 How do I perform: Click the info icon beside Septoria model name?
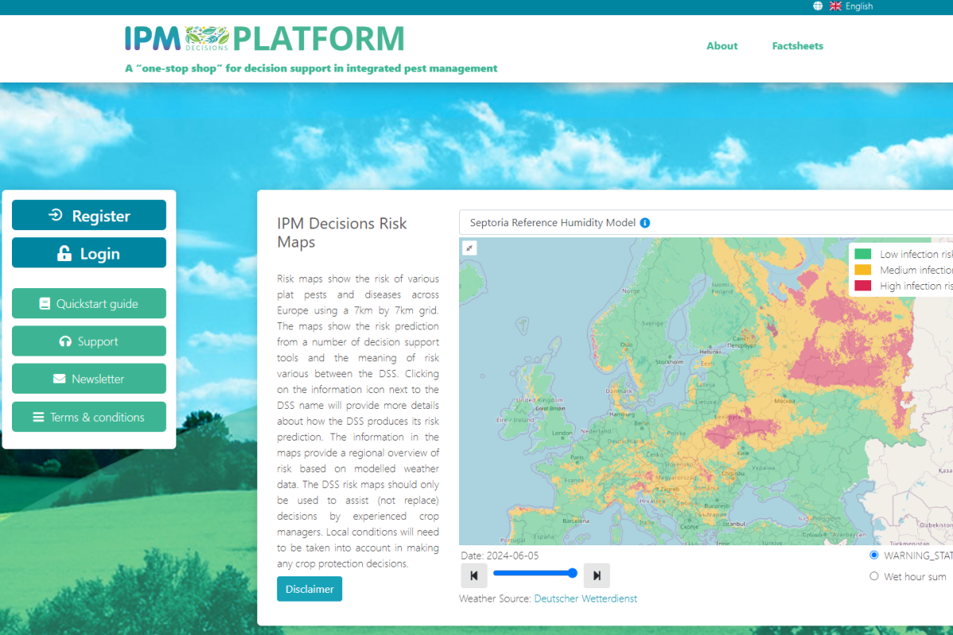point(645,223)
